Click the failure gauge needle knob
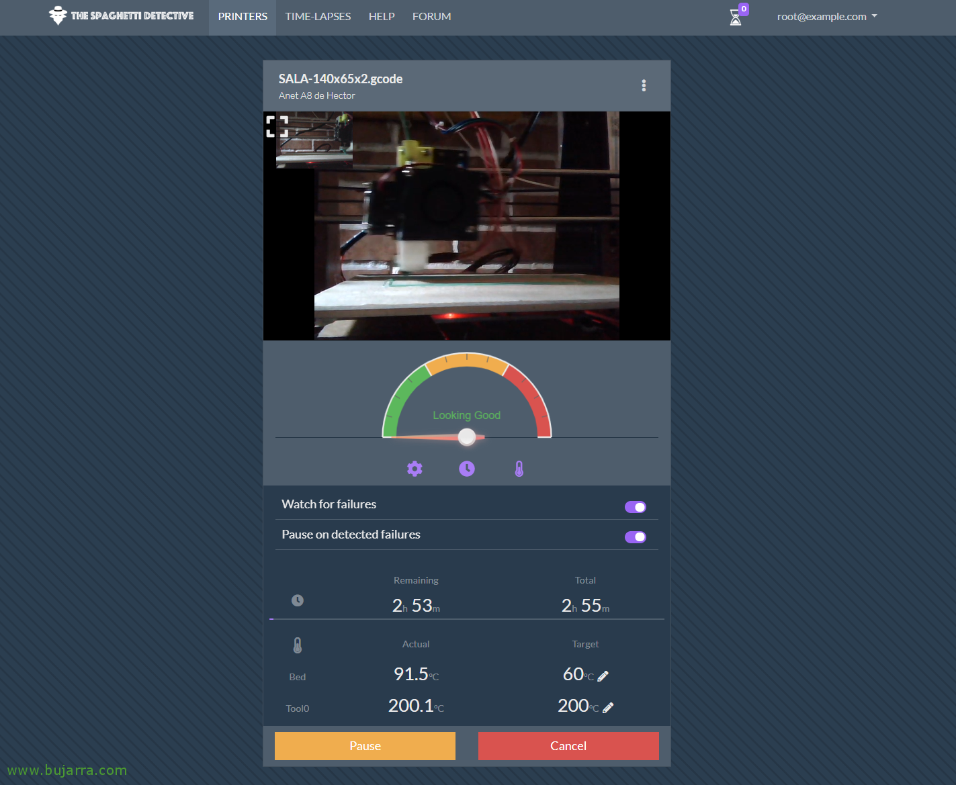Image resolution: width=956 pixels, height=785 pixels. [x=467, y=437]
